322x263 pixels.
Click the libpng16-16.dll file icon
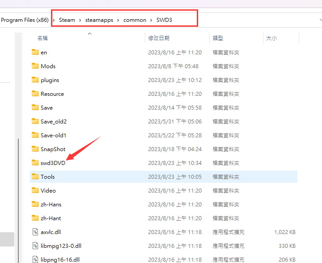pos(35,259)
